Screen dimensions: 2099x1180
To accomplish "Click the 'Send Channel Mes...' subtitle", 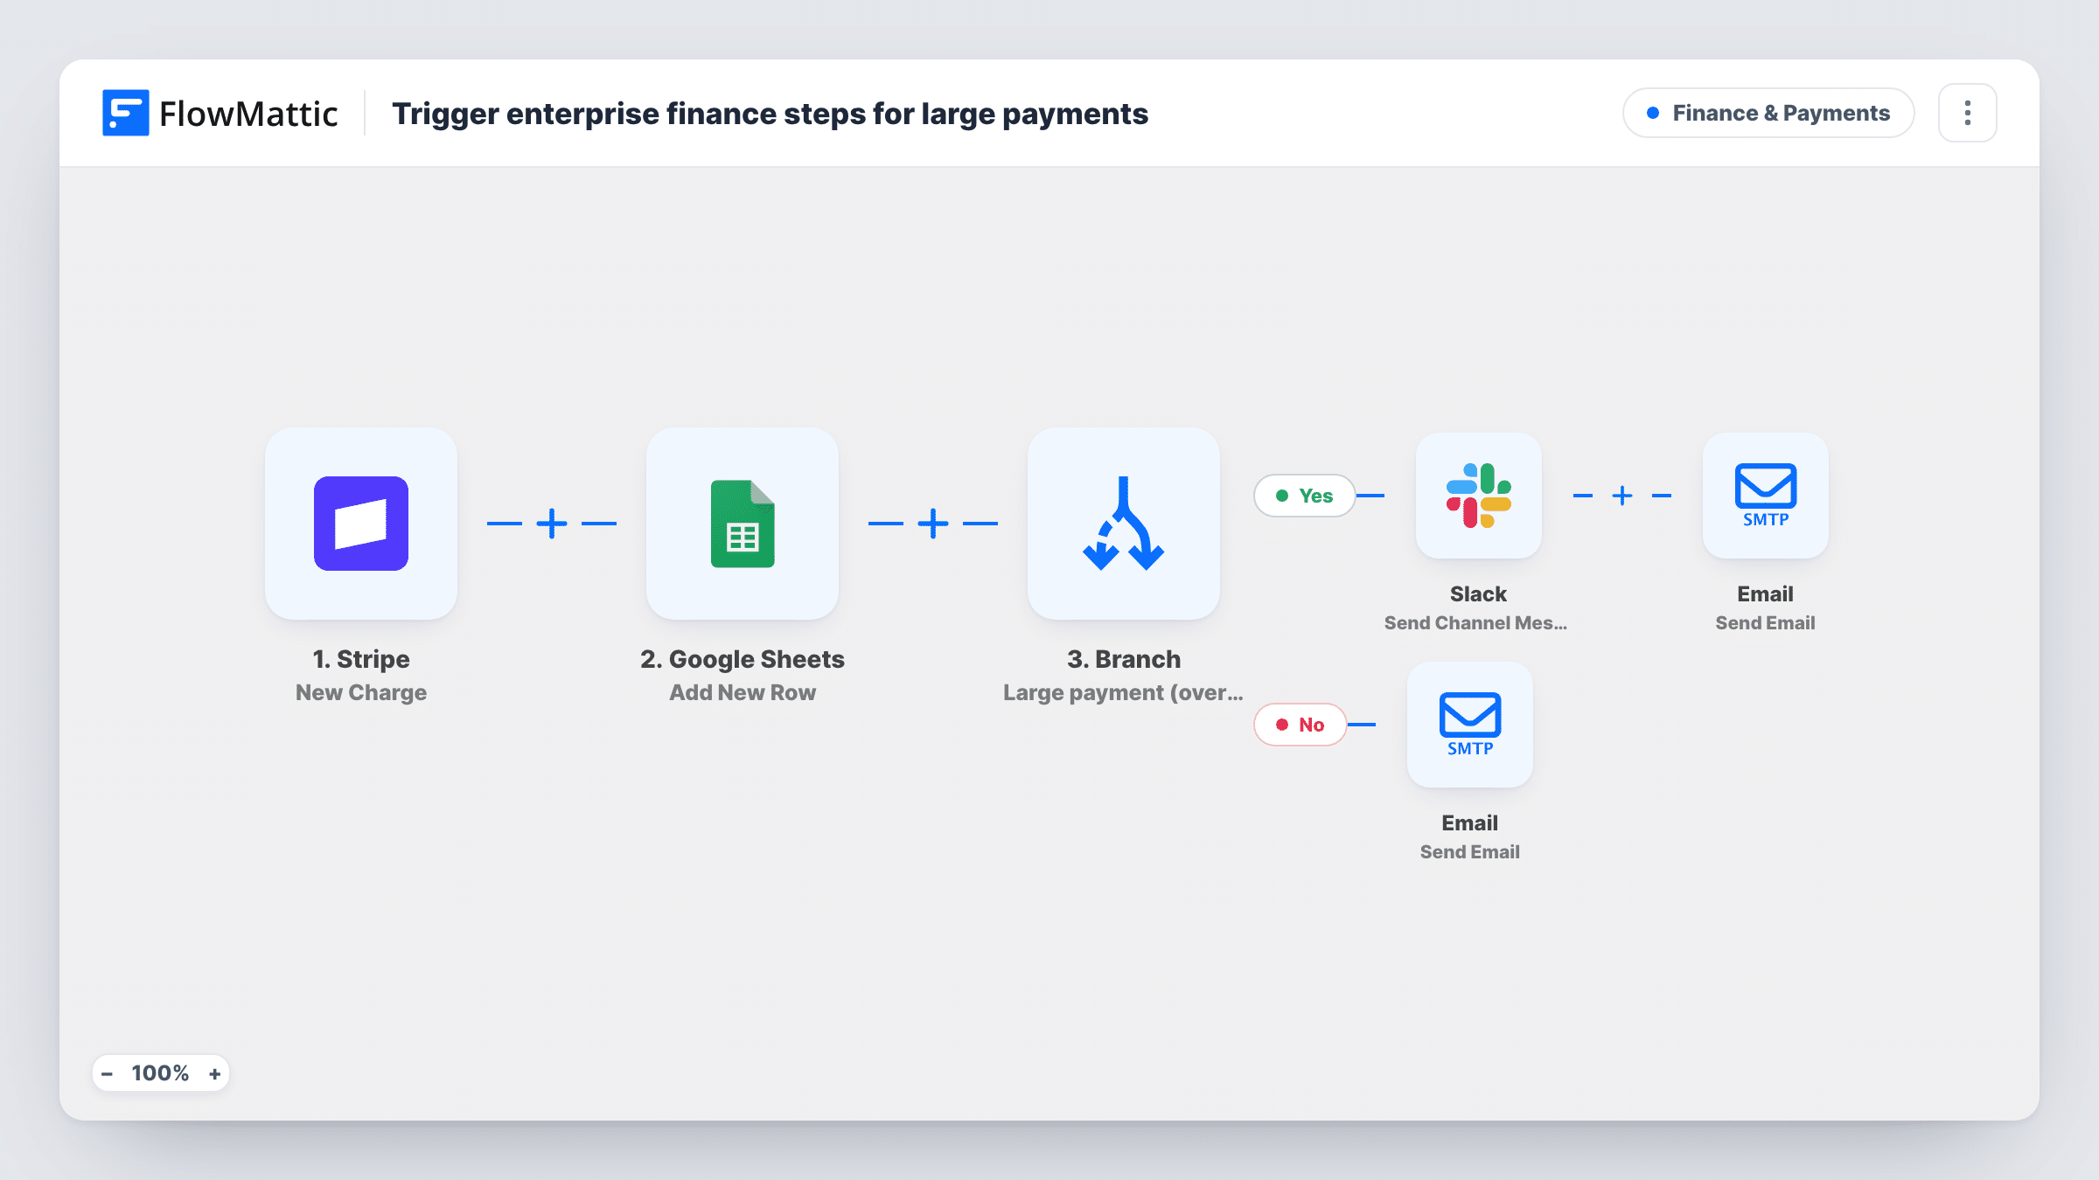I will pos(1476,623).
